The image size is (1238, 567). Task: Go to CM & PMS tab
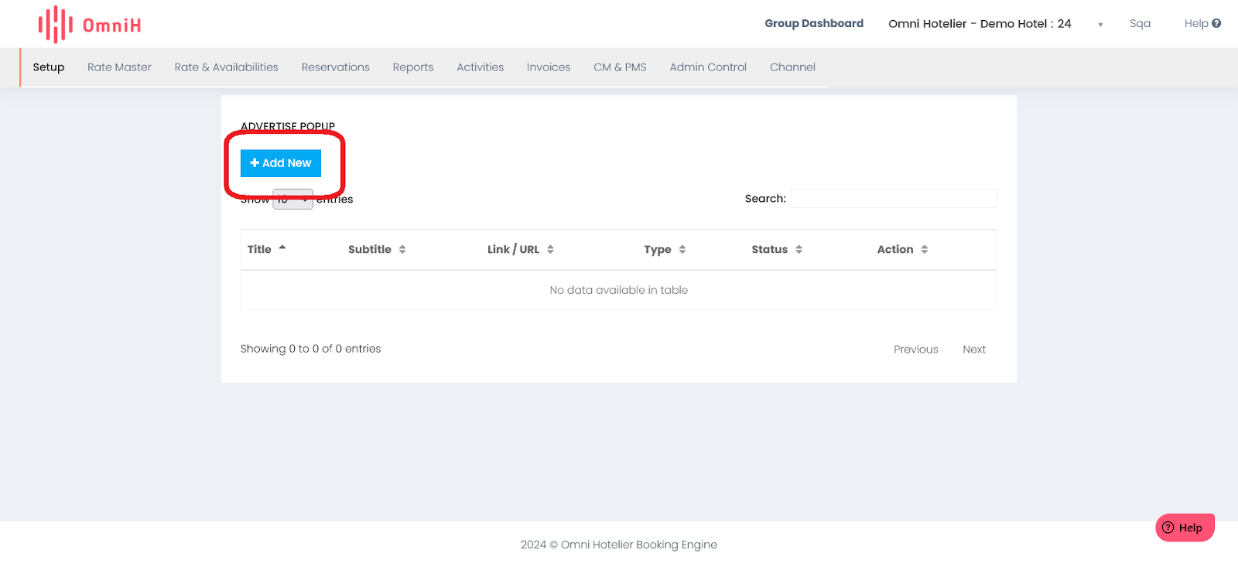tap(620, 67)
